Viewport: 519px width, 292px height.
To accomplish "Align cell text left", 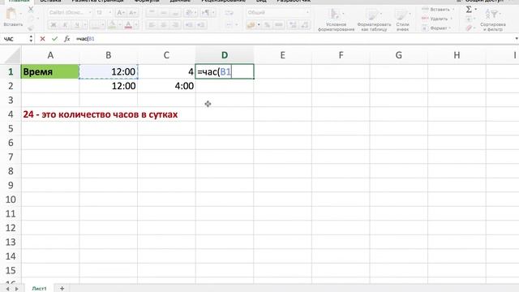I will pos(152,25).
